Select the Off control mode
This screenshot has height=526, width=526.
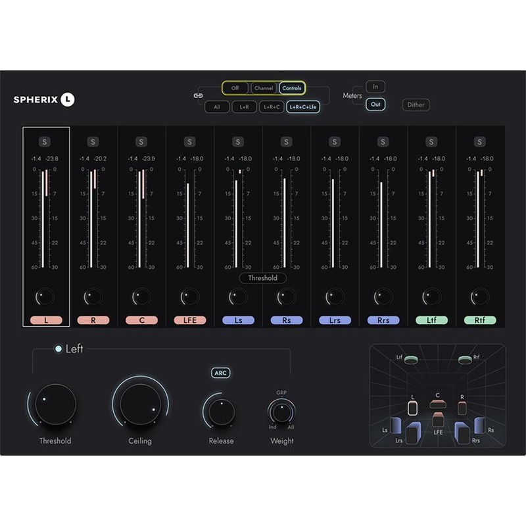point(235,87)
